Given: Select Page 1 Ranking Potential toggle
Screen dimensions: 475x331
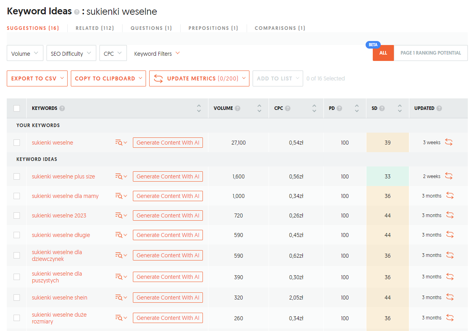Looking at the screenshot, I should [430, 53].
